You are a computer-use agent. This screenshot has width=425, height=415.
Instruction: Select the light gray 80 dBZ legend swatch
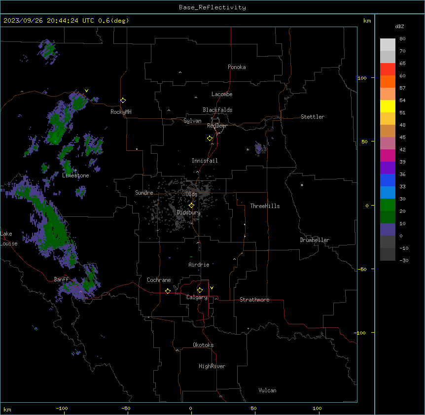point(388,44)
